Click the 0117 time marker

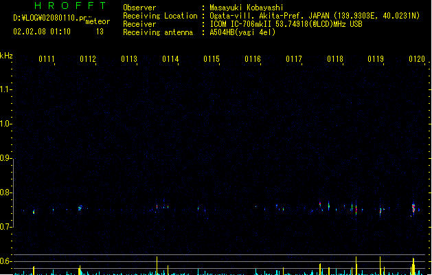click(x=294, y=59)
